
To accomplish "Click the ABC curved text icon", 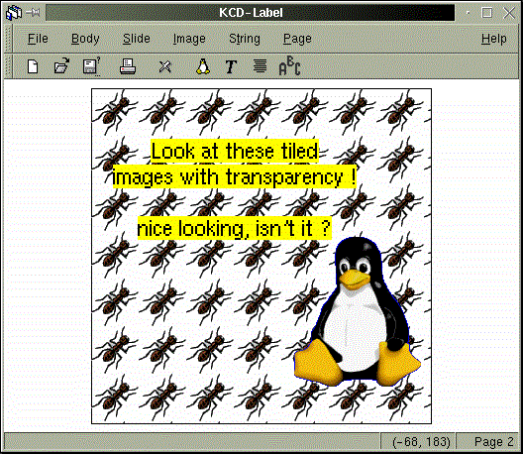I will [289, 66].
